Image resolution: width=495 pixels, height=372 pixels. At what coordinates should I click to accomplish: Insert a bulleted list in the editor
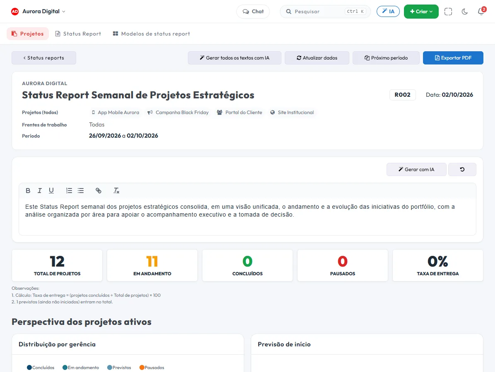click(81, 191)
